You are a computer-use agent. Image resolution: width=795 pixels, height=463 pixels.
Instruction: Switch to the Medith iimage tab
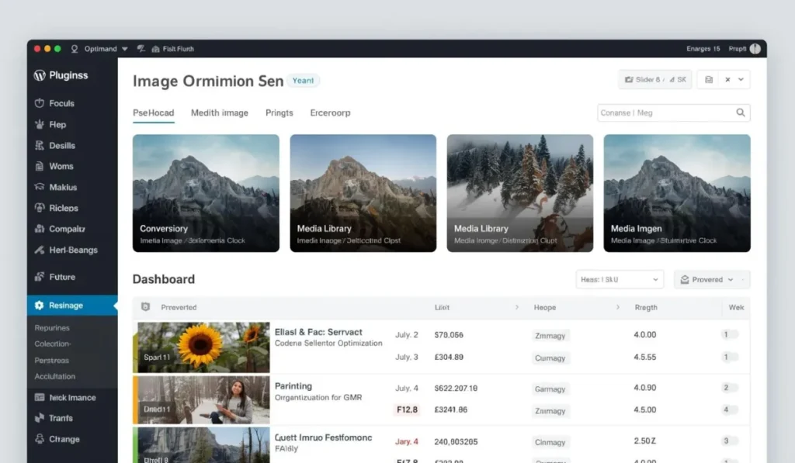click(220, 113)
